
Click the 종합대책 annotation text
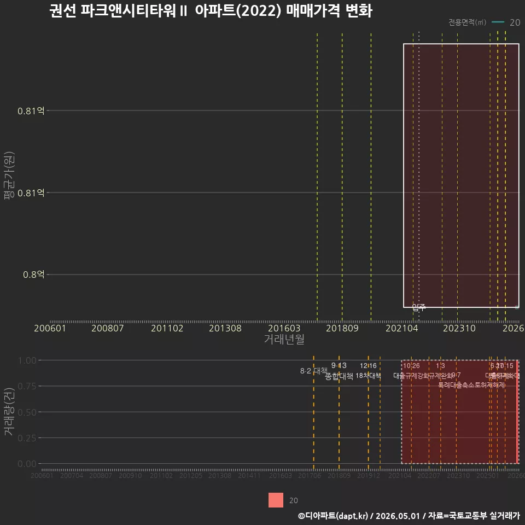(339, 376)
